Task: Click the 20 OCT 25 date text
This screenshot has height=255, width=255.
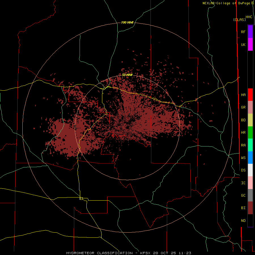Action: (165, 253)
